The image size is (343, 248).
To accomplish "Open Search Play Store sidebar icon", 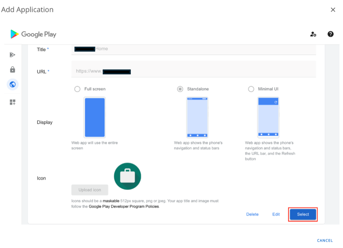I will [12, 55].
